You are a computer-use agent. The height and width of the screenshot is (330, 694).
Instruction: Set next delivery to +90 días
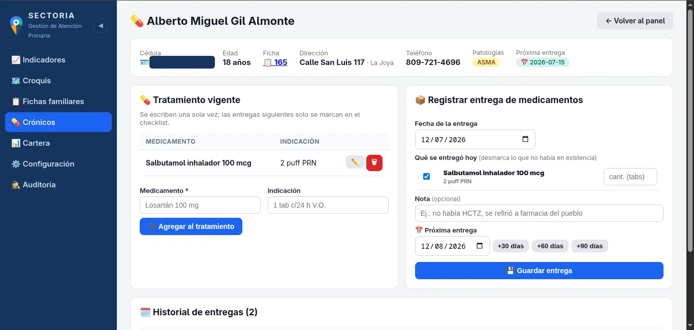pyautogui.click(x=590, y=246)
